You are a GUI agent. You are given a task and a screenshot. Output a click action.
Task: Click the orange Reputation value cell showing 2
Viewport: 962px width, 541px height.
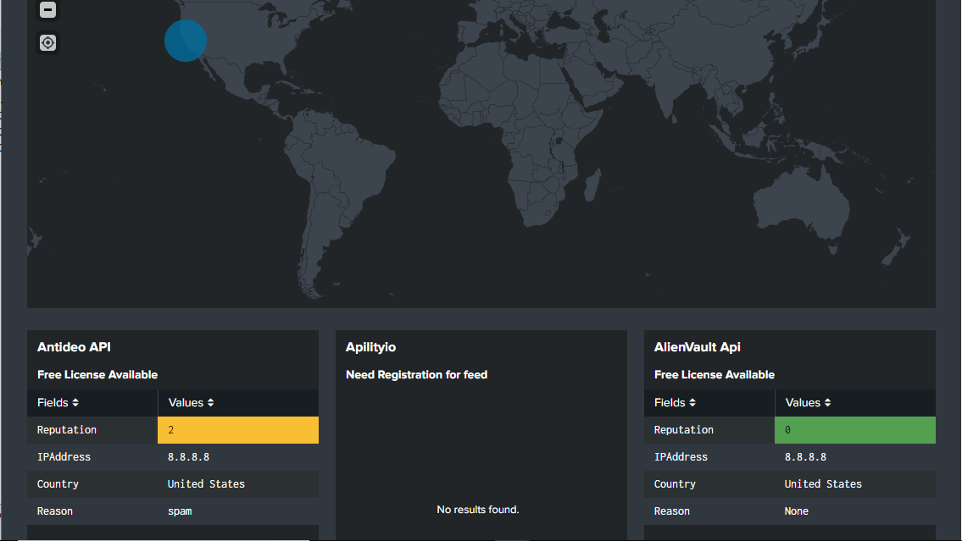[x=237, y=429]
